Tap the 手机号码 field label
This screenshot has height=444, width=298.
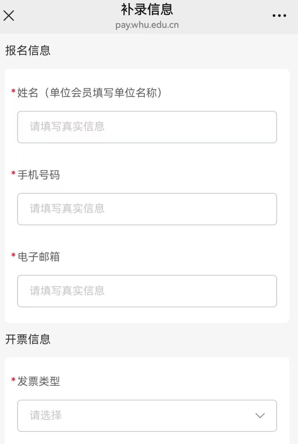coord(39,175)
